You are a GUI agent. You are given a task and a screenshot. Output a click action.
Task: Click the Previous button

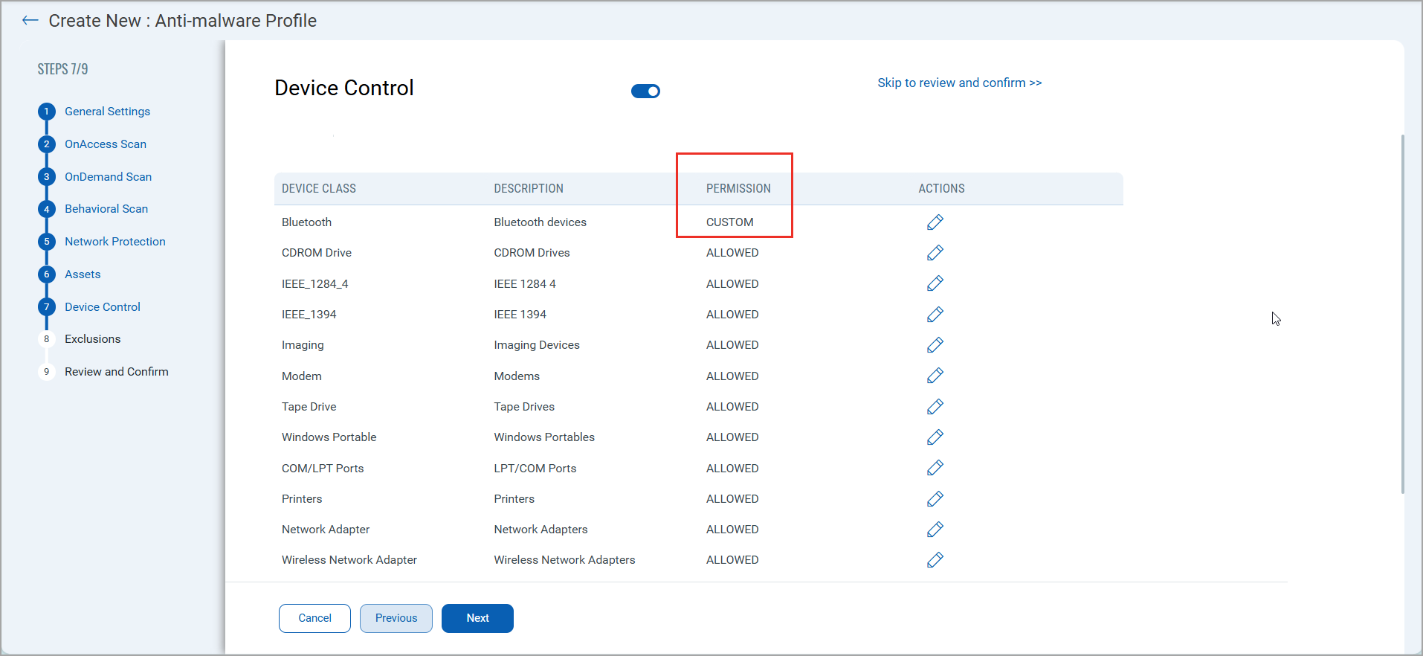[396, 618]
